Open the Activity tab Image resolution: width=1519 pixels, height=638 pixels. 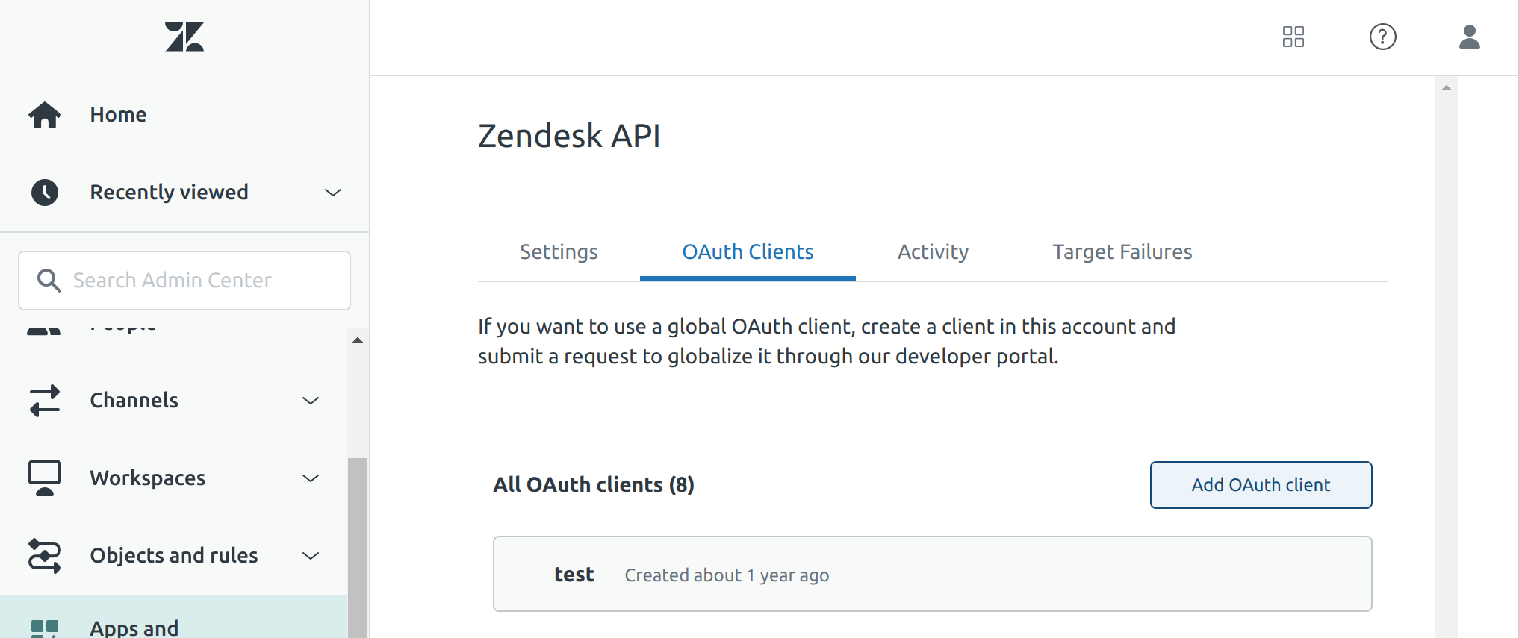point(933,252)
